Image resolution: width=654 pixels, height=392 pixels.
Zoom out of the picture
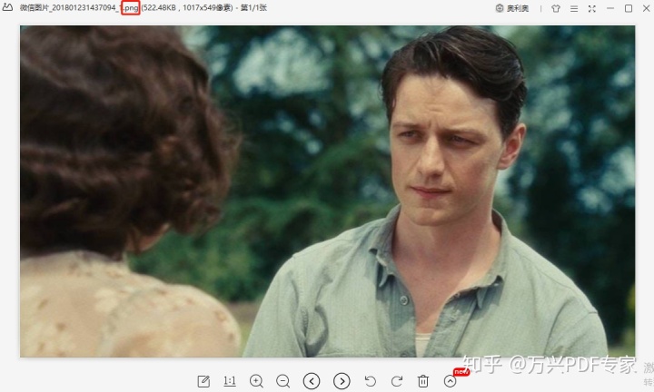[x=282, y=381]
